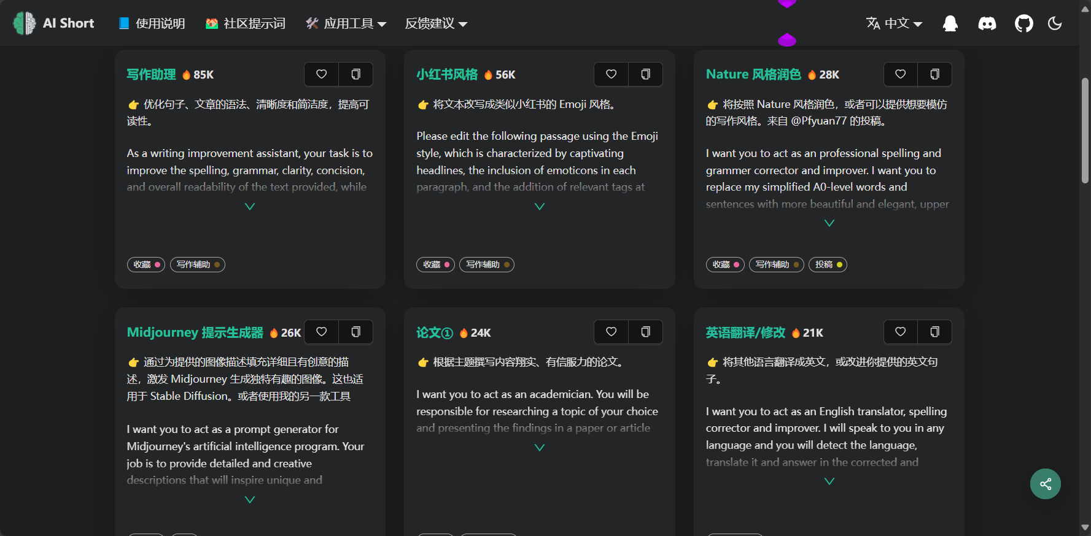Select 收藏 tag on 写作助理 card
The image size is (1091, 536).
click(x=146, y=264)
